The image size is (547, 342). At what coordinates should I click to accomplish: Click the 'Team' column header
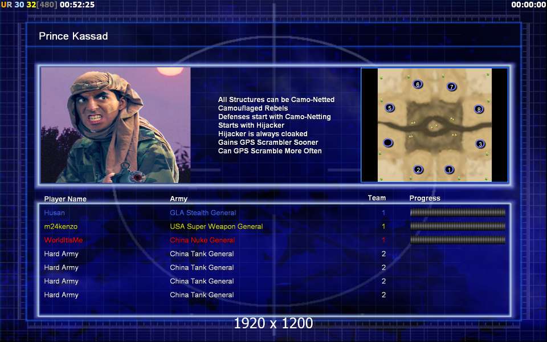point(377,198)
